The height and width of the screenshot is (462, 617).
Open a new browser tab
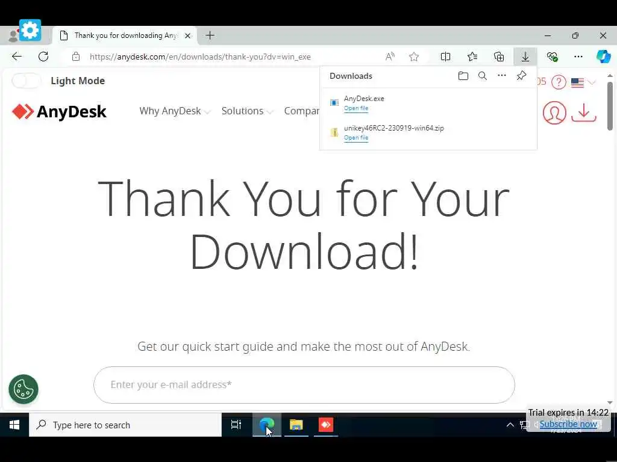coord(210,35)
